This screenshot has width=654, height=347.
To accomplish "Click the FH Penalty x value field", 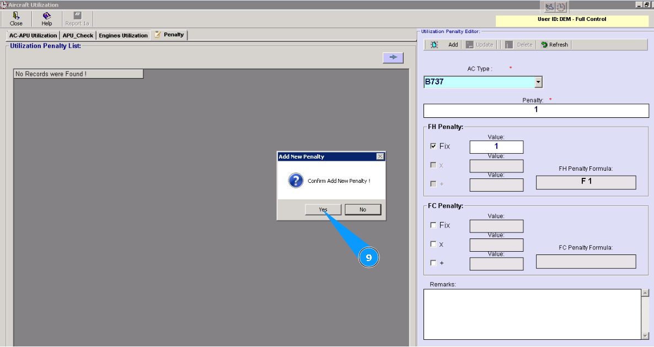I will 496,166.
